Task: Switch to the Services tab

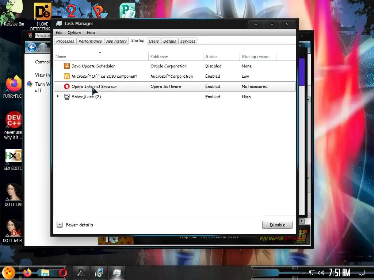Action: pyautogui.click(x=188, y=41)
